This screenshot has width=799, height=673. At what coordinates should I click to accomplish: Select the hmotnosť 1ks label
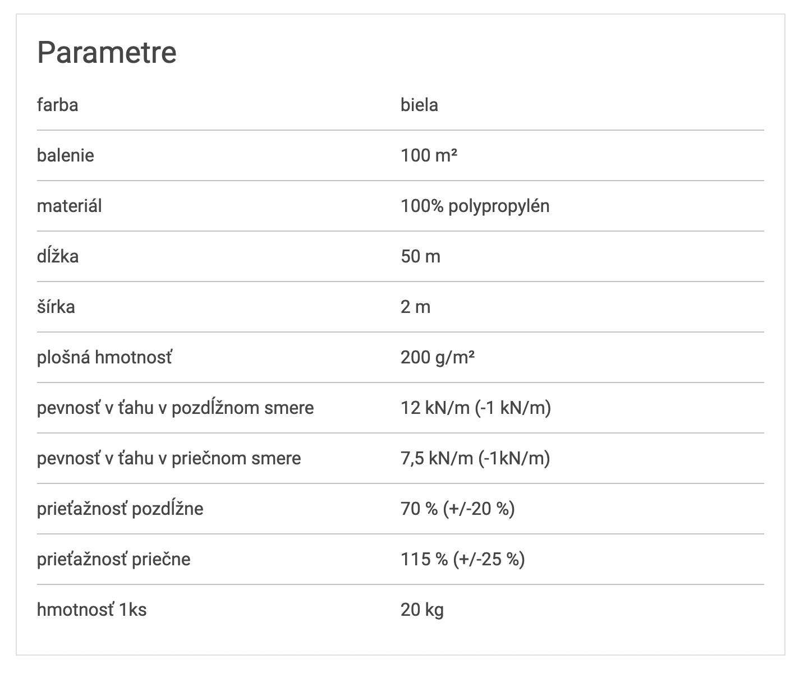91,610
